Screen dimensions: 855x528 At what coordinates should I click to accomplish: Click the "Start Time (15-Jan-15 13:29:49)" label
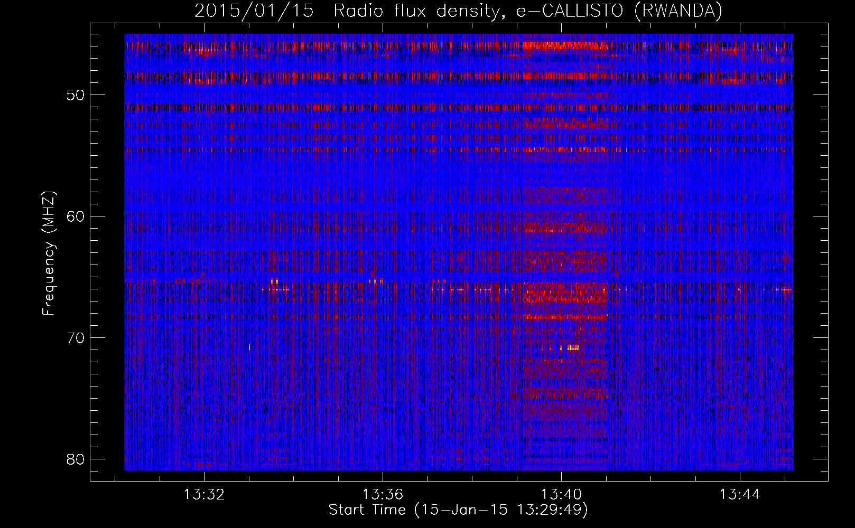coord(458,510)
